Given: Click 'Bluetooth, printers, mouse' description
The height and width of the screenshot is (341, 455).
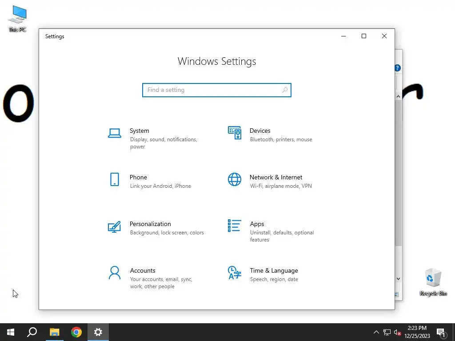Looking at the screenshot, I should (x=281, y=139).
